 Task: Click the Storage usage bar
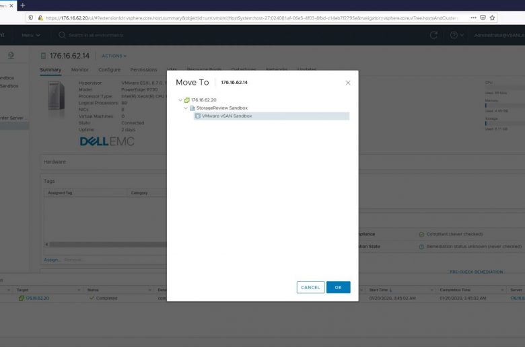tap(505, 123)
